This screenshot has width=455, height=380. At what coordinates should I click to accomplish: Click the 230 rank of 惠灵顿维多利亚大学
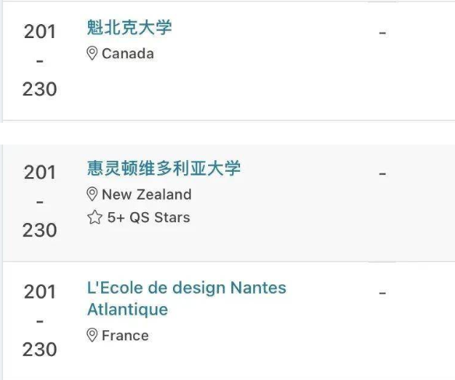click(40, 230)
